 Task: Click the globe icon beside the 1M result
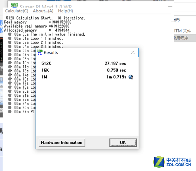[x=131, y=77]
